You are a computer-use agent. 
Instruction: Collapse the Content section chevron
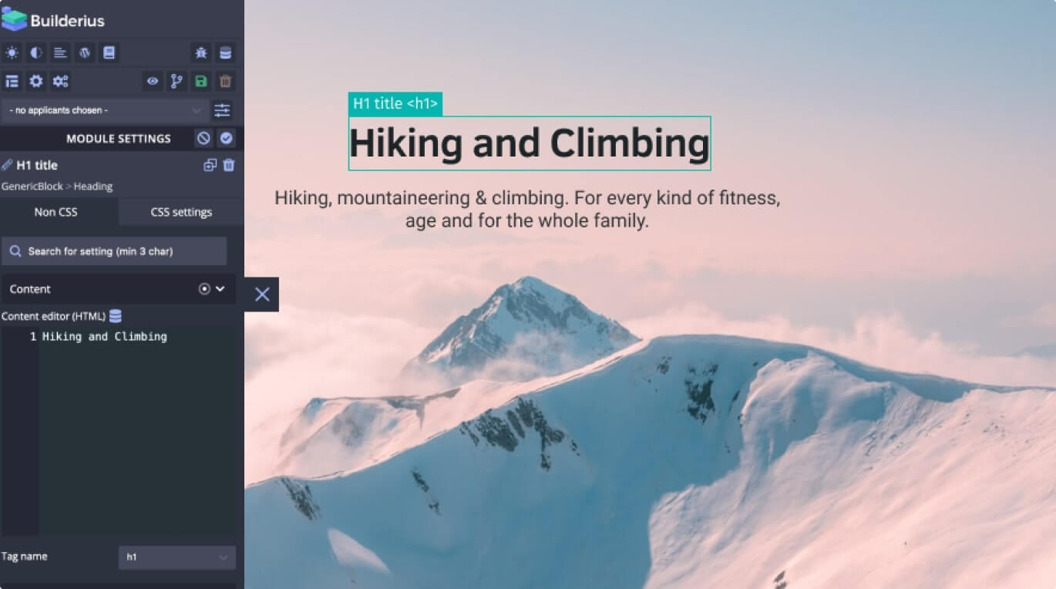pos(220,288)
